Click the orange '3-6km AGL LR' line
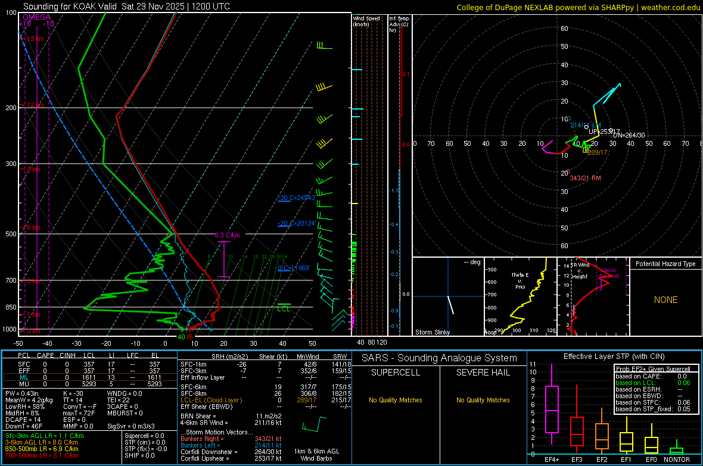Screen dimensions: 703x466 pos(41,442)
